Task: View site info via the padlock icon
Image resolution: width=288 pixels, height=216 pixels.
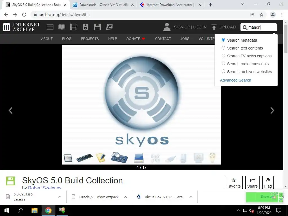Action: pos(35,15)
